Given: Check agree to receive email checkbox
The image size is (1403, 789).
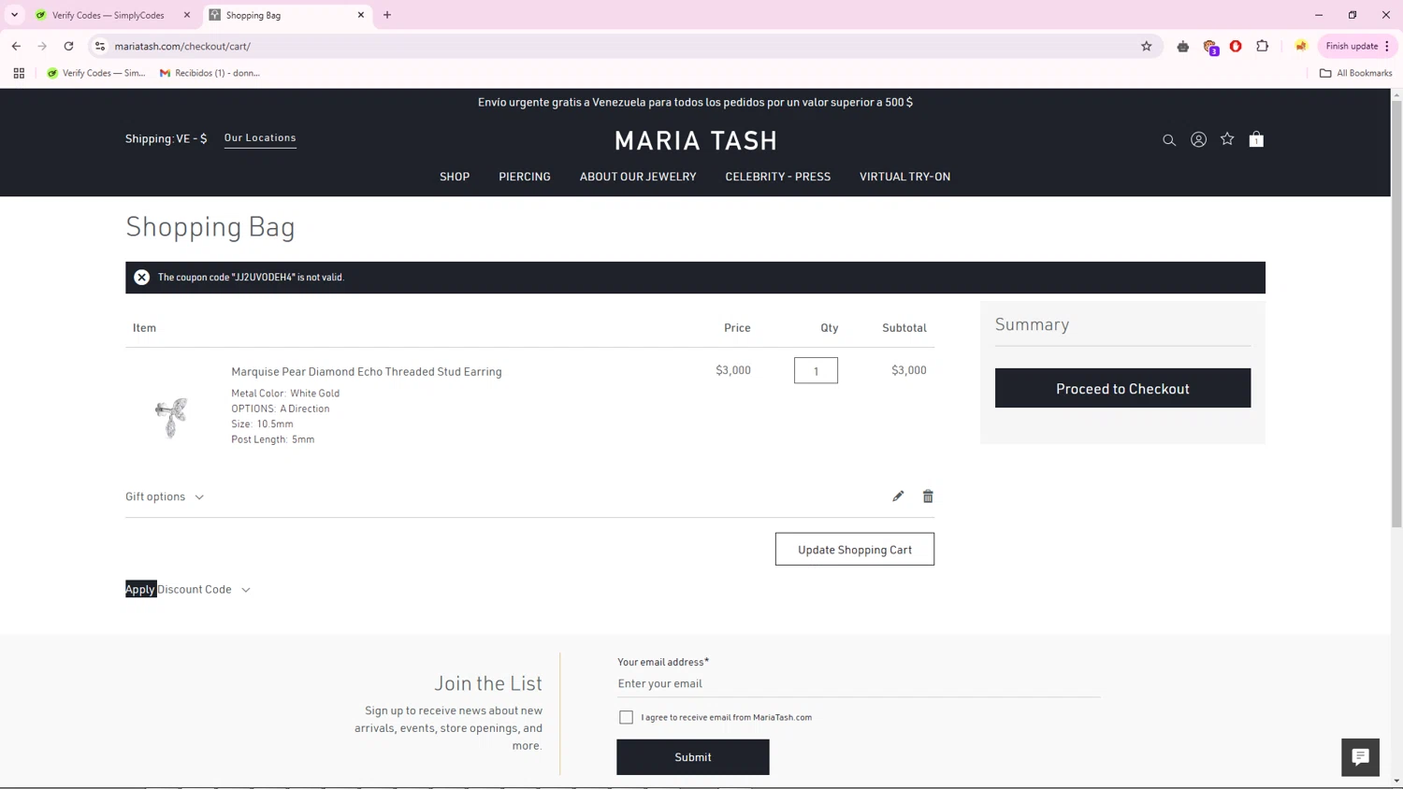Looking at the screenshot, I should click(x=626, y=717).
